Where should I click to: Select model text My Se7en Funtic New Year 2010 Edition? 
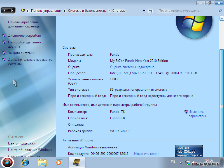pyautogui.click(x=139, y=61)
